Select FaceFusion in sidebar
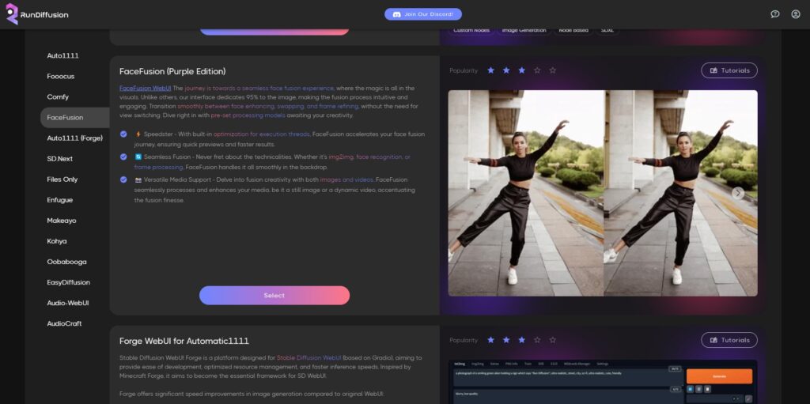Screen dimensions: 810x404 coord(75,118)
